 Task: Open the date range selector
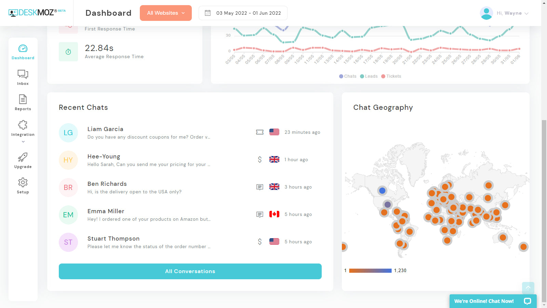[x=243, y=13]
